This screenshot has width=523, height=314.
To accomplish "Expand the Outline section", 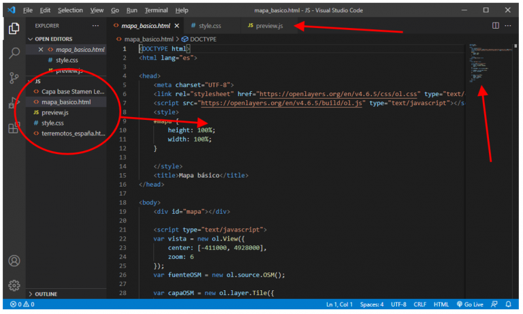I will click(46, 294).
